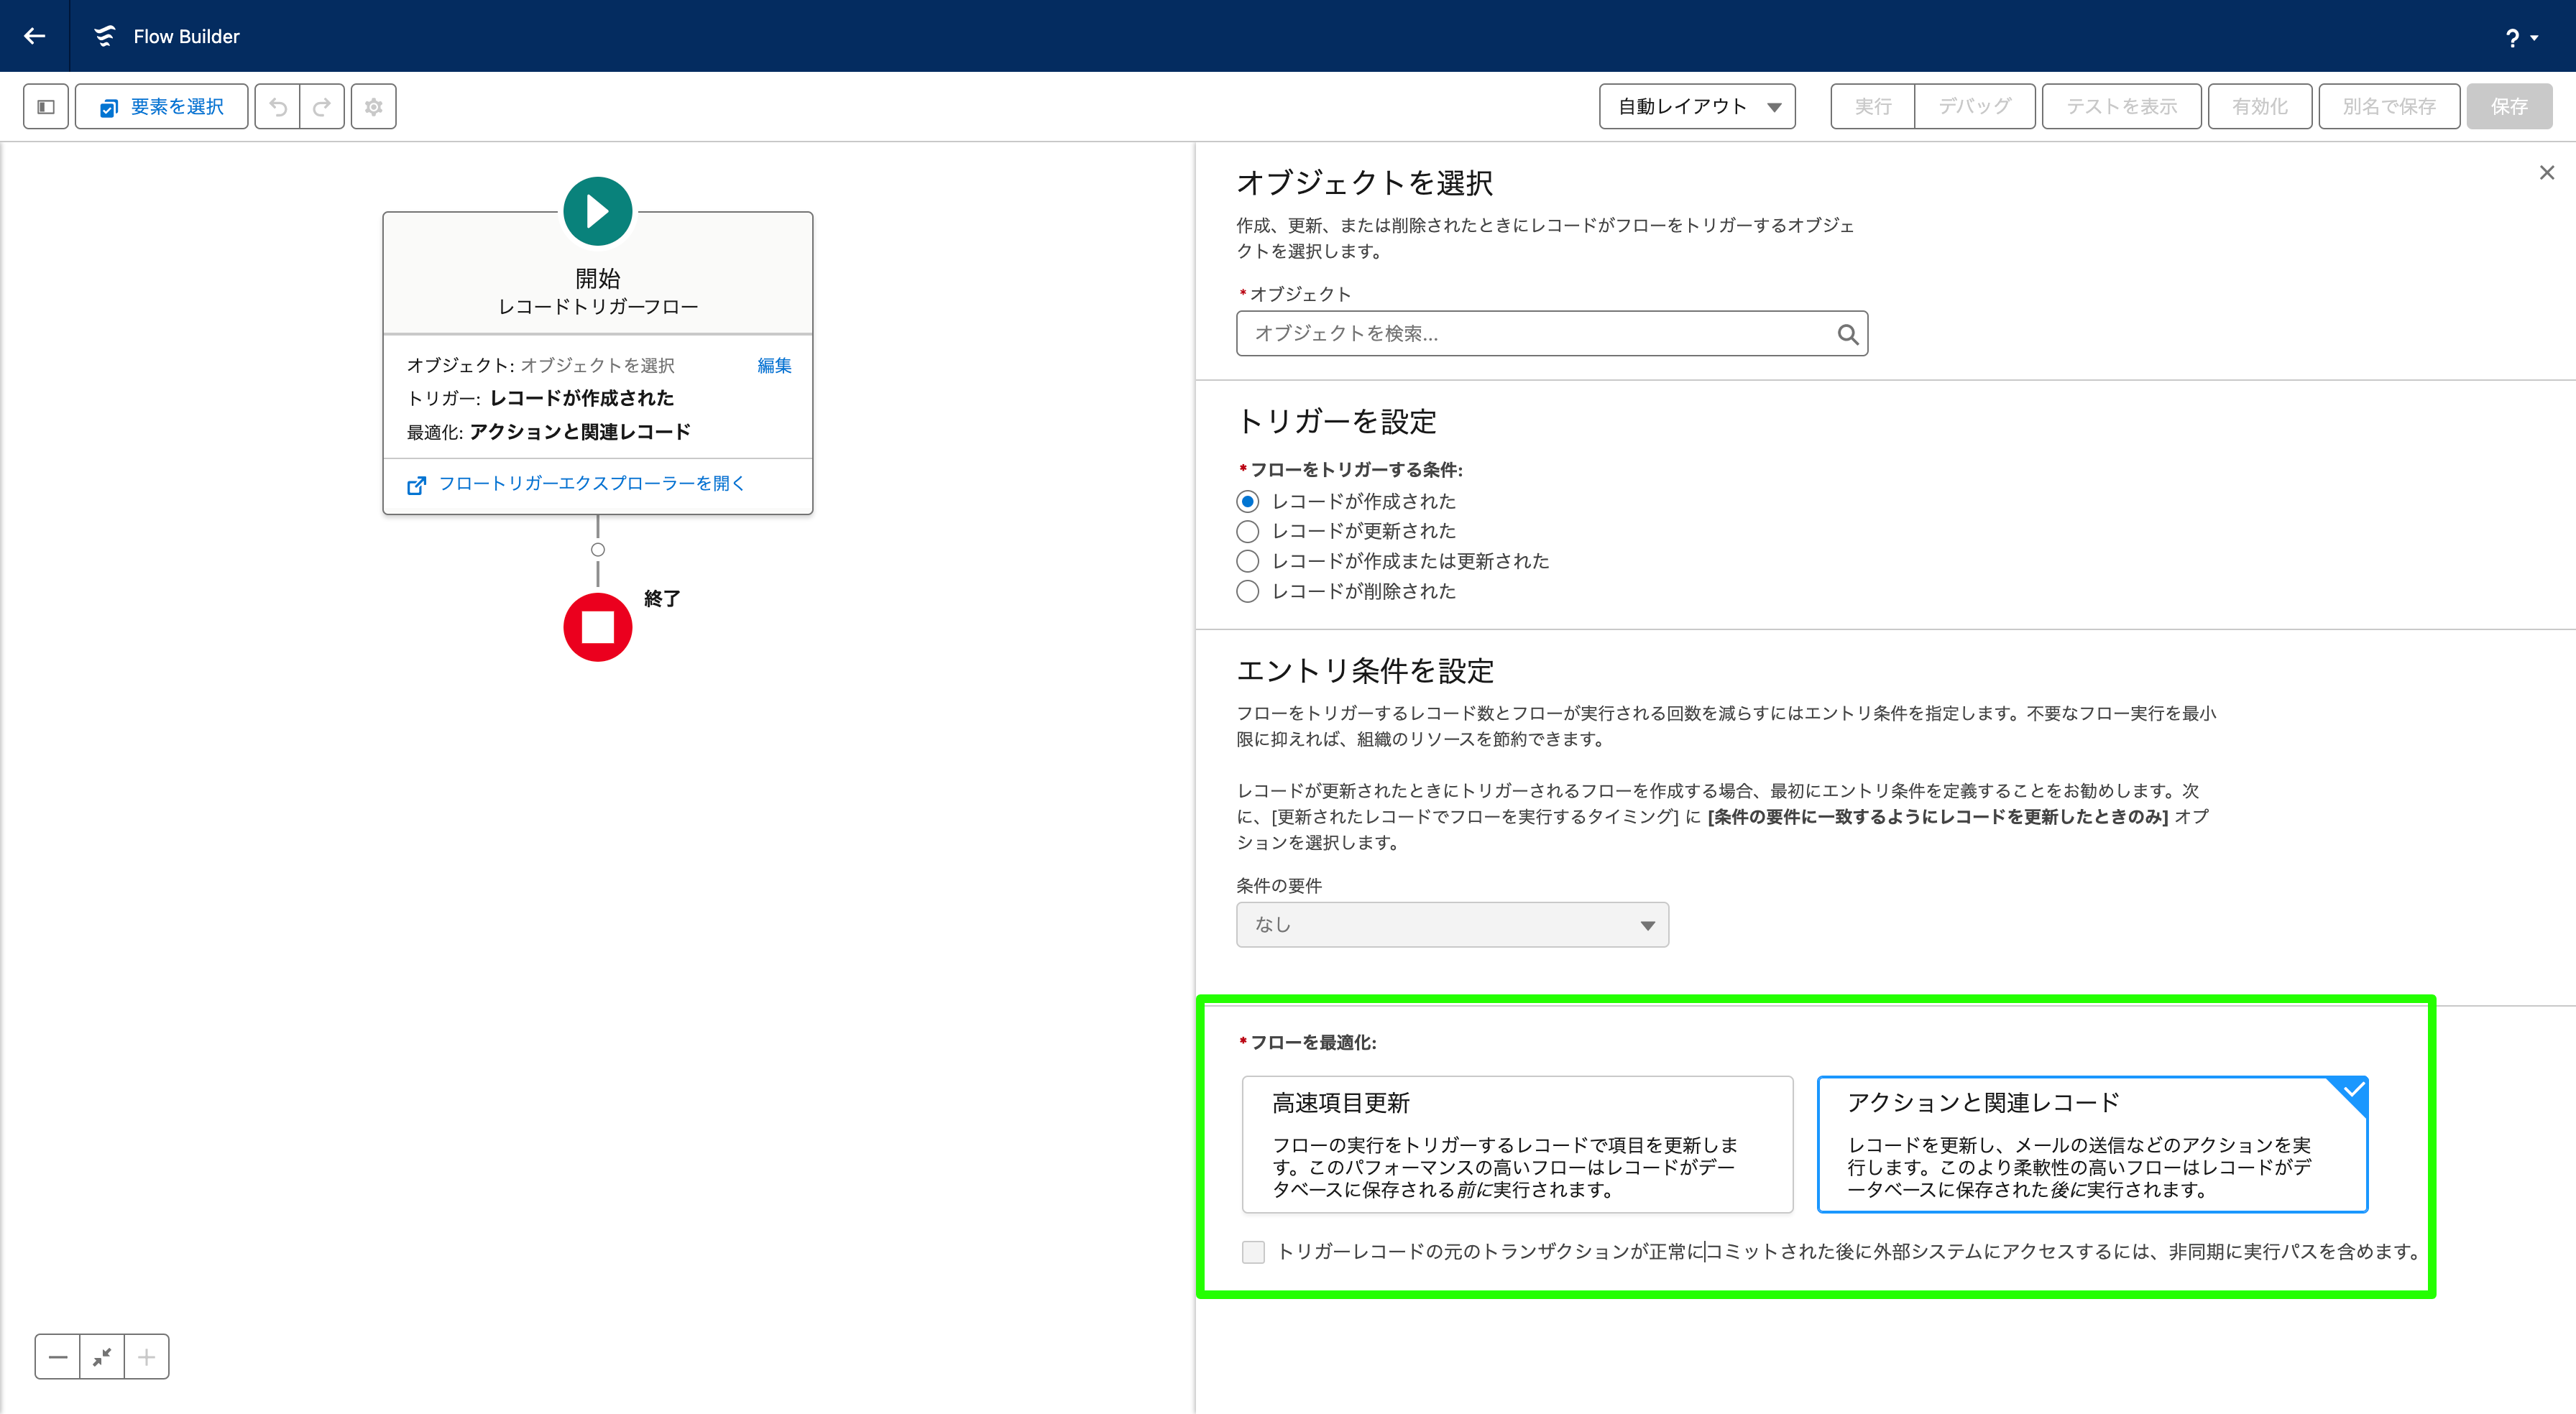Click the 要素を選択 toolbar button
The height and width of the screenshot is (1414, 2576).
point(161,105)
